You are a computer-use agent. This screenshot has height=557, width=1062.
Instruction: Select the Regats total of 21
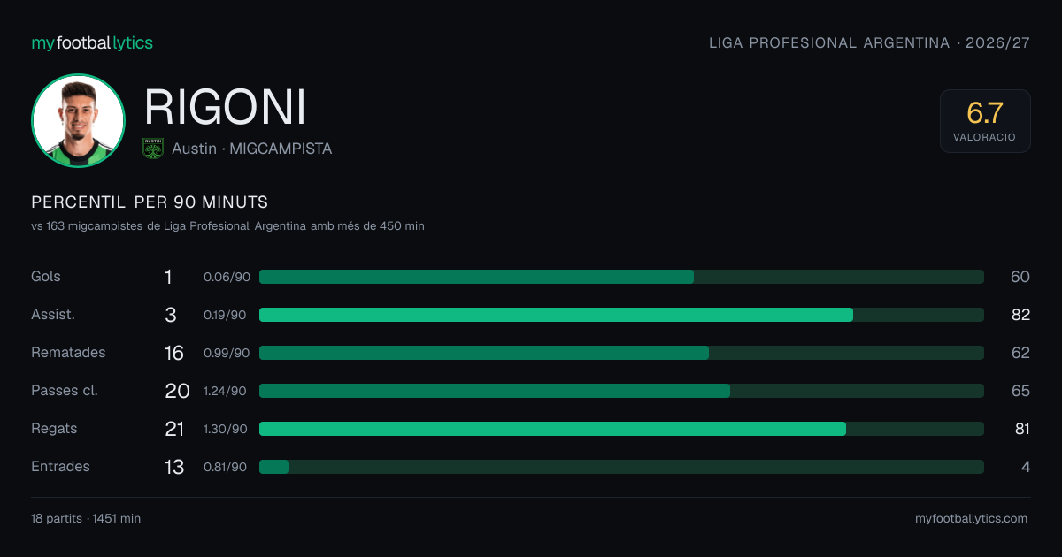tap(174, 429)
